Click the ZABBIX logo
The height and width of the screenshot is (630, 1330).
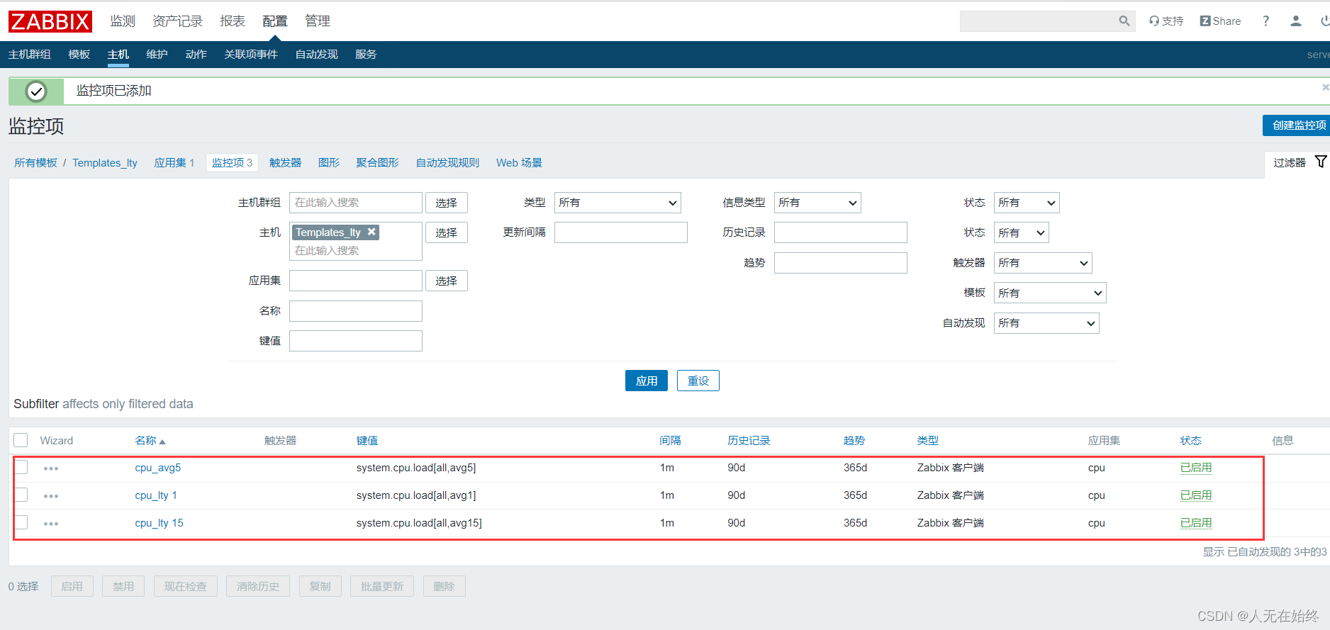50,21
